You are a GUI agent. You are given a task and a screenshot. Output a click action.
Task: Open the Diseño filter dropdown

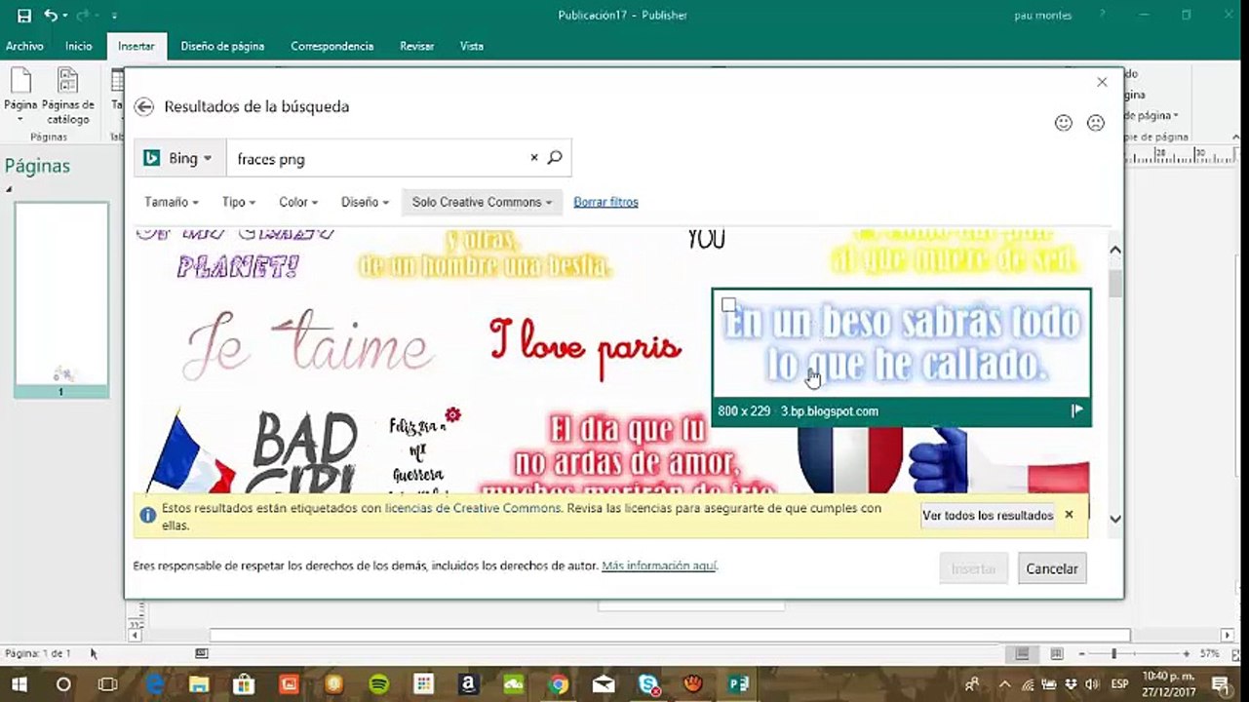365,202
